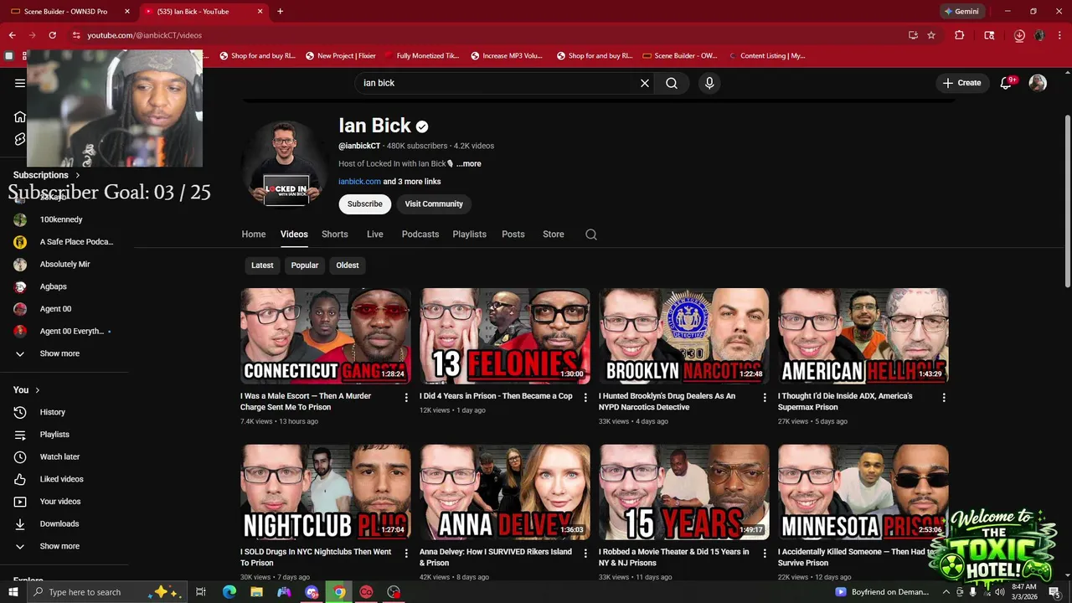Switch to the Live tab
Viewport: 1072px width, 603px height.
(x=375, y=234)
